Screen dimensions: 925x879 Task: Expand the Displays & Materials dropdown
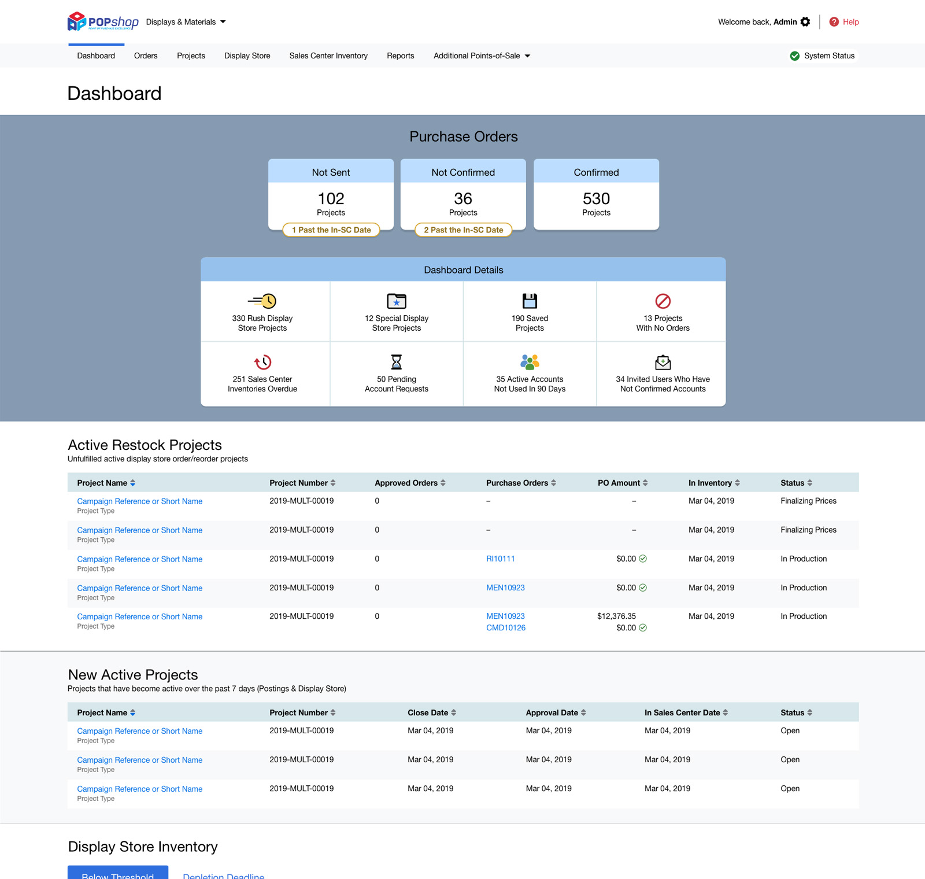(186, 22)
